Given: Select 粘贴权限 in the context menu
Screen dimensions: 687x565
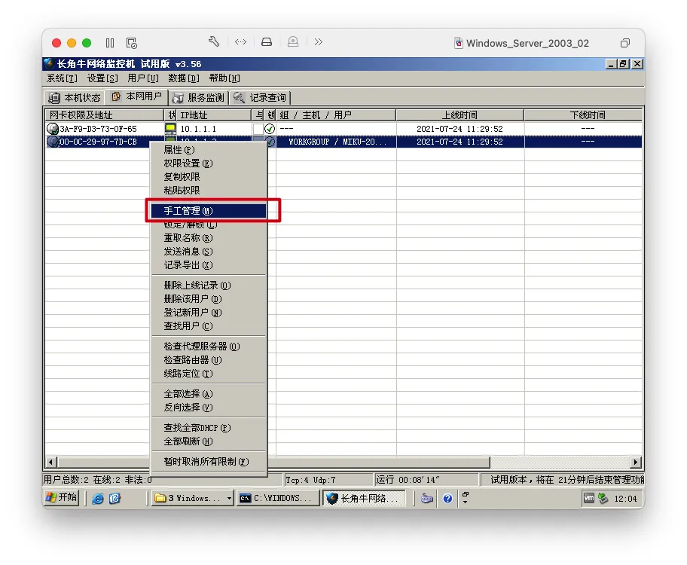Looking at the screenshot, I should point(209,191).
